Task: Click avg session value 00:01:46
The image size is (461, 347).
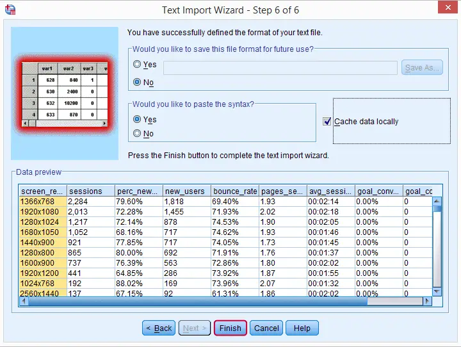Action: point(331,232)
